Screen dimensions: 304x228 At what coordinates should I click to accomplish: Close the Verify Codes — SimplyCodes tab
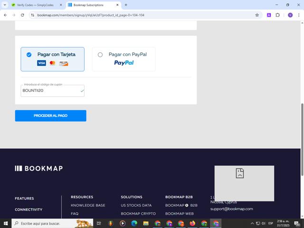[x=61, y=5]
